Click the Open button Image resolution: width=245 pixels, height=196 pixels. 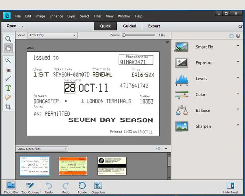tap(12, 26)
